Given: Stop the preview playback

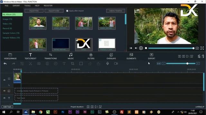Looking at the screenshot, I should [x=146, y=48].
